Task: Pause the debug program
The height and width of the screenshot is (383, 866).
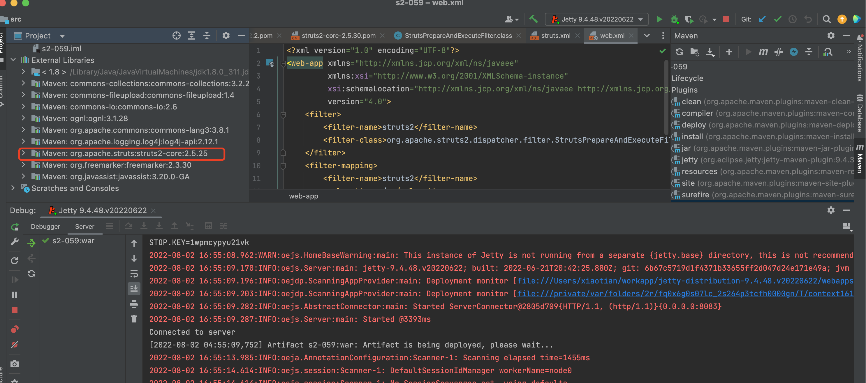Action: (x=15, y=295)
